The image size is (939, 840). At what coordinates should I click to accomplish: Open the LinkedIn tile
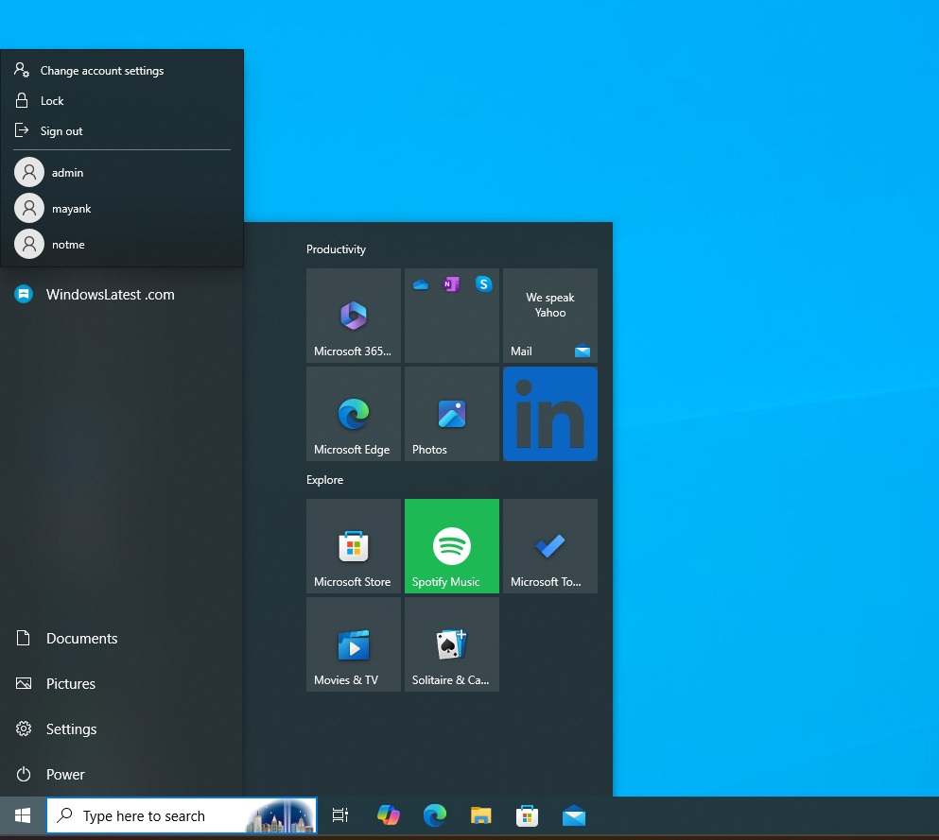(x=550, y=414)
